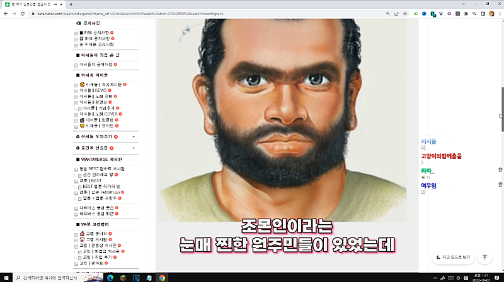Viewport: 504px width, 282px height.
Task: Open the 고멤 | 작업 후기 board
Action: [98, 258]
